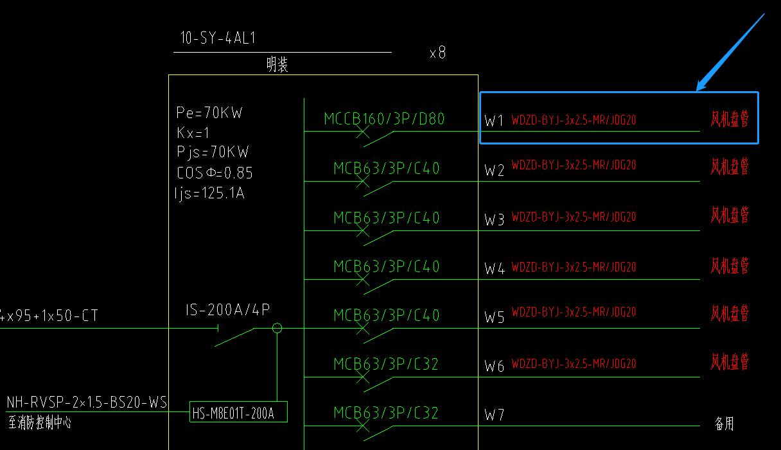This screenshot has width=781, height=450.
Task: Pick the W4 circuit number
Action: [495, 268]
